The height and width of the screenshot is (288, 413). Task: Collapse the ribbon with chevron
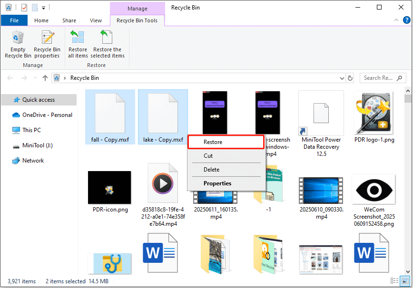tap(396, 20)
